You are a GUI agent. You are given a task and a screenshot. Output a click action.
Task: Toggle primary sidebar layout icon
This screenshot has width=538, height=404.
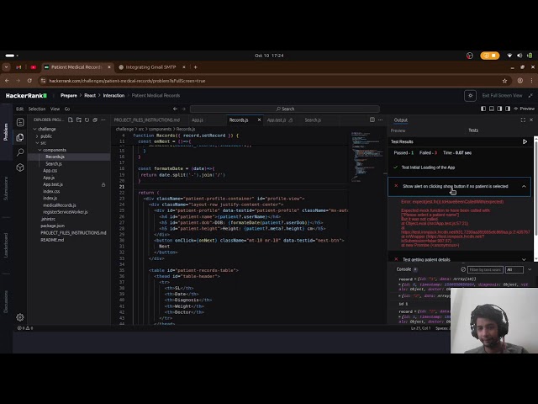click(x=483, y=109)
